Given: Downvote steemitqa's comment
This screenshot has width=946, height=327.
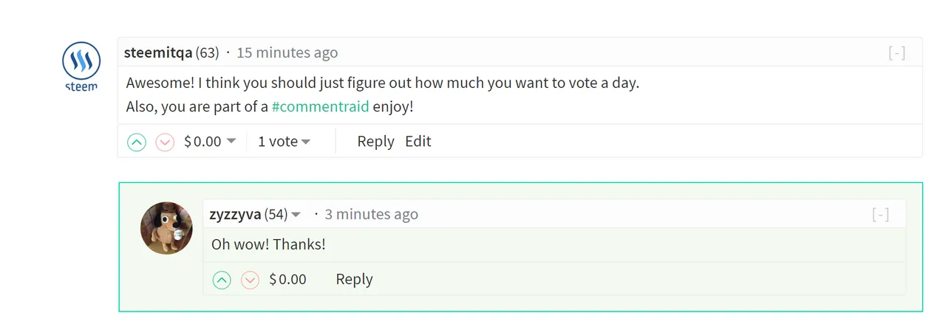Looking at the screenshot, I should point(165,142).
